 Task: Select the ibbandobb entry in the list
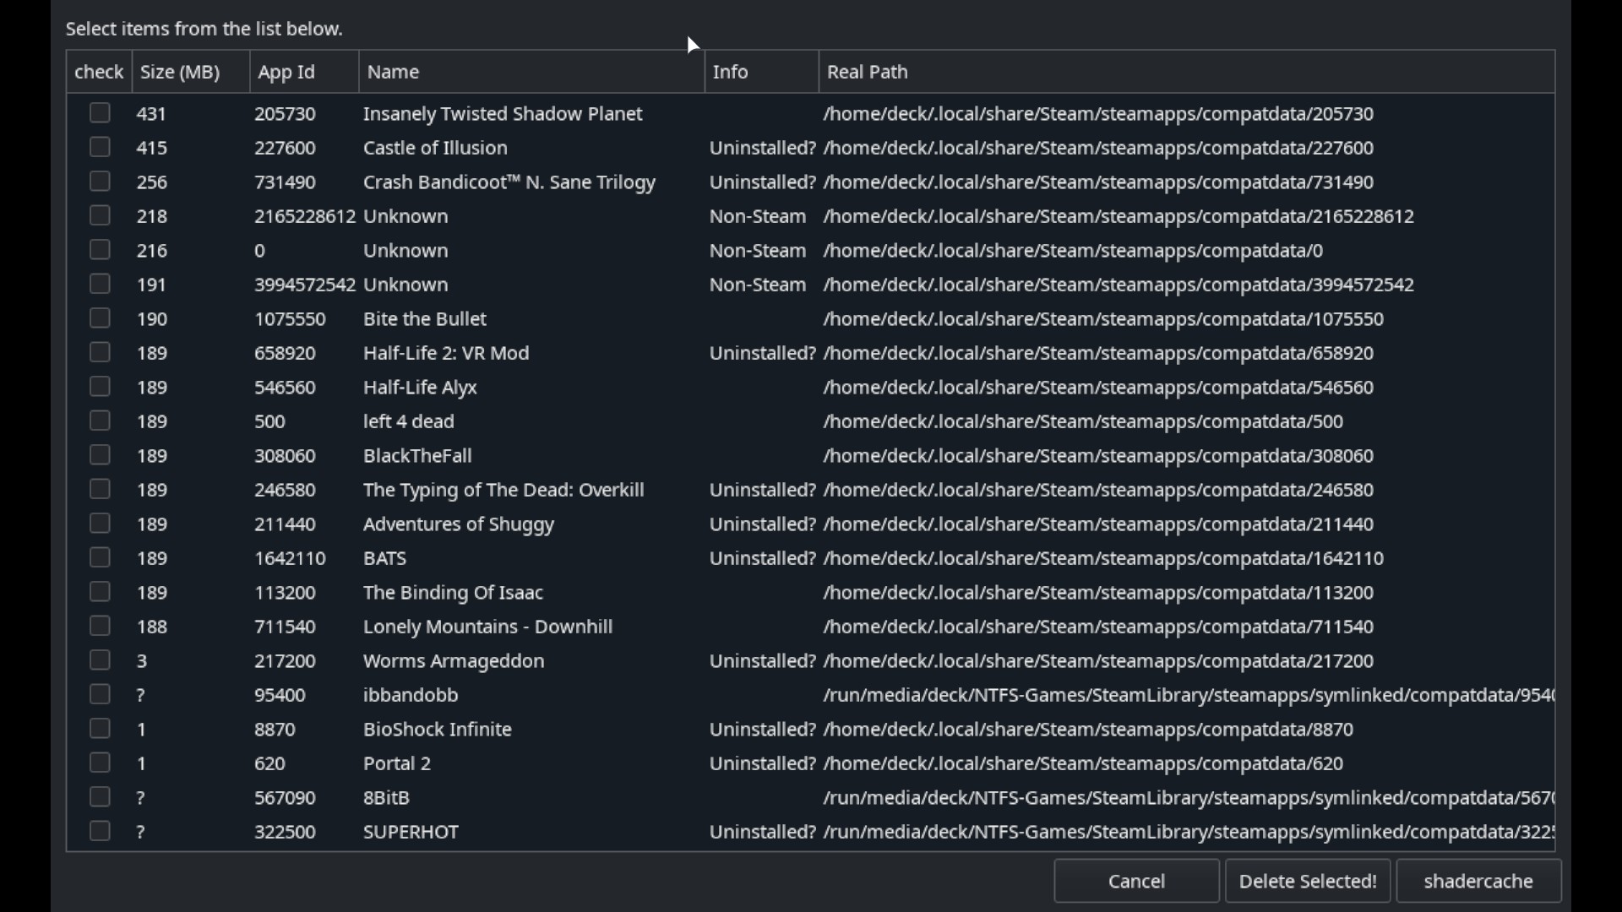pos(411,695)
